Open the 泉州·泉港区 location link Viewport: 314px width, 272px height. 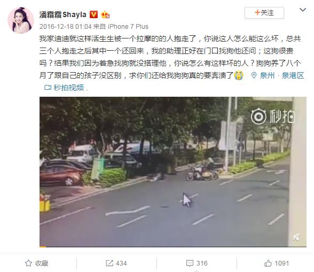pyautogui.click(x=282, y=75)
